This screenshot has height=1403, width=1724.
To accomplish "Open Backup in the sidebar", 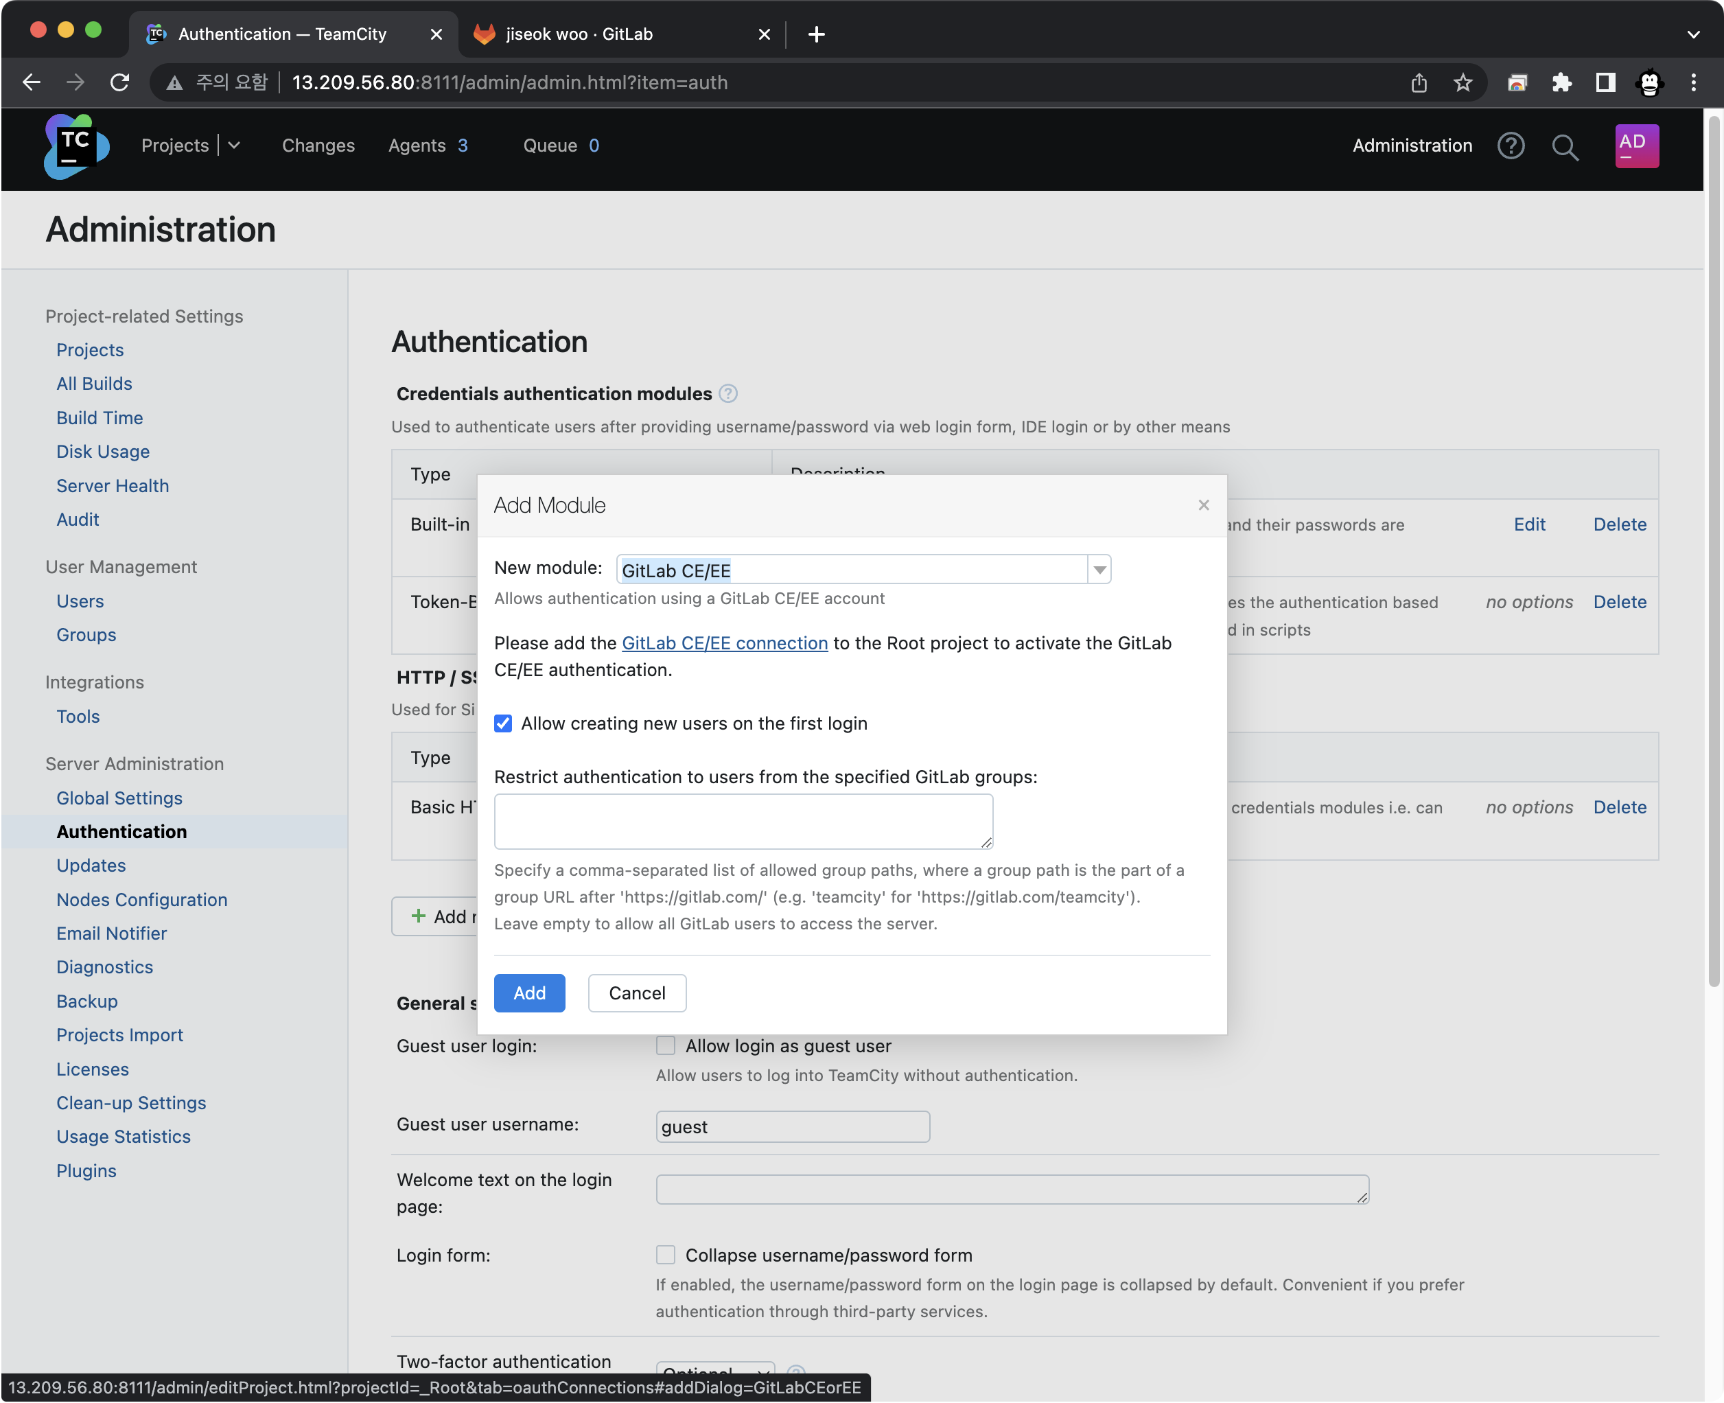I will pyautogui.click(x=86, y=1001).
